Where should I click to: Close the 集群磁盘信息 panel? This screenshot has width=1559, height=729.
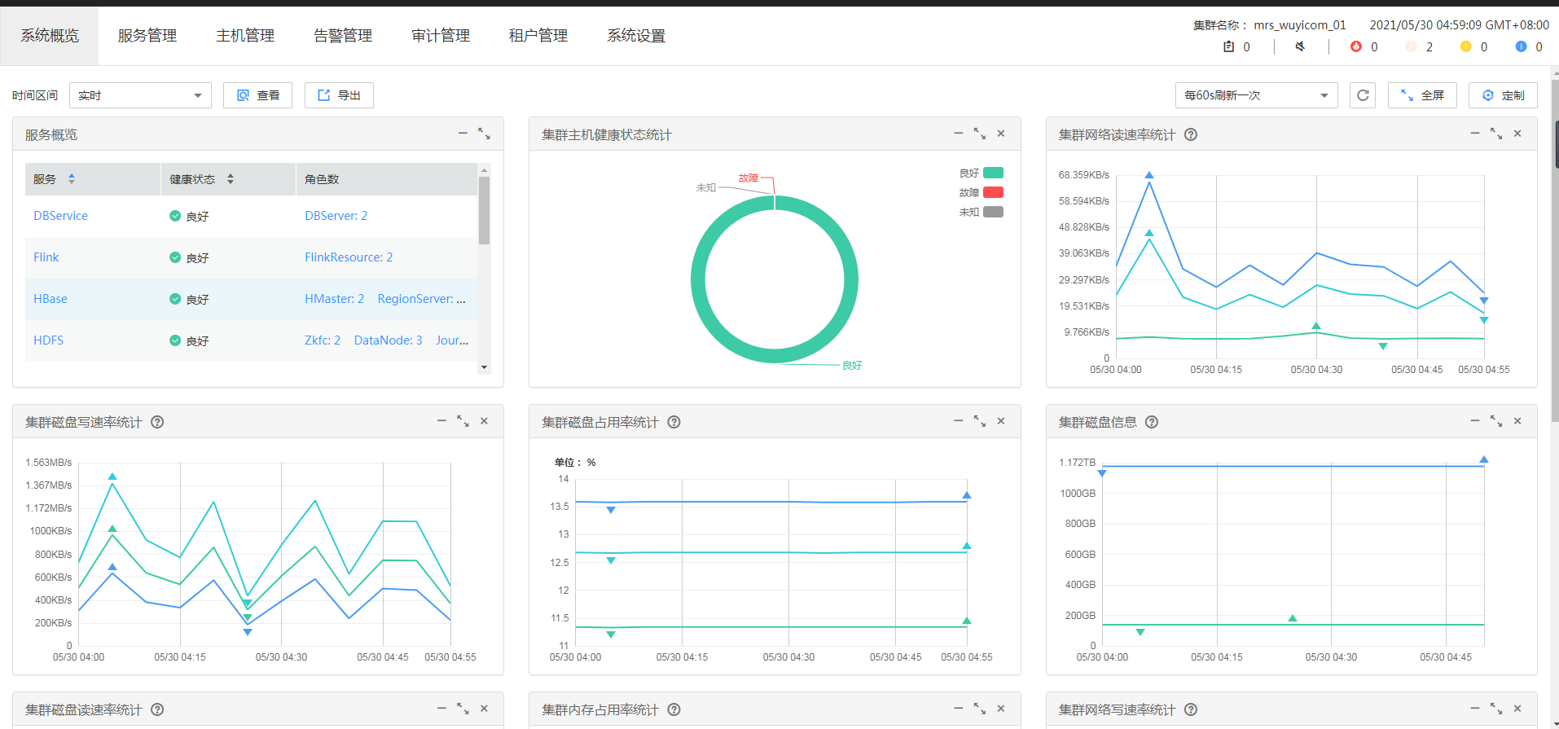click(x=1517, y=421)
